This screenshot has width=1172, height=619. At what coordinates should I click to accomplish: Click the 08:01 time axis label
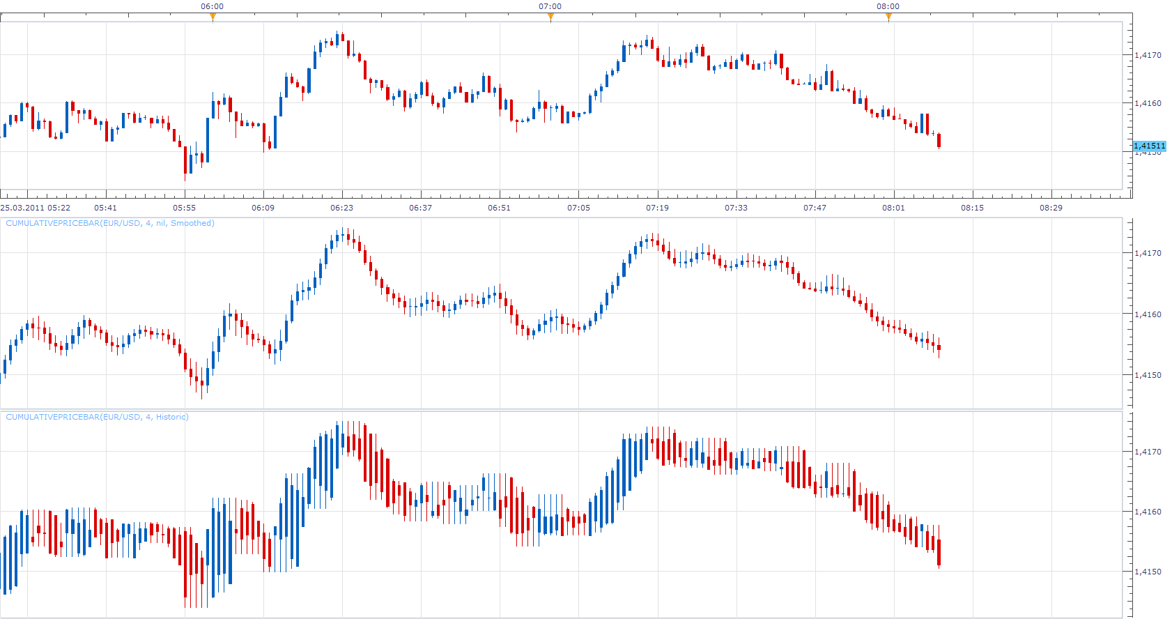894,208
